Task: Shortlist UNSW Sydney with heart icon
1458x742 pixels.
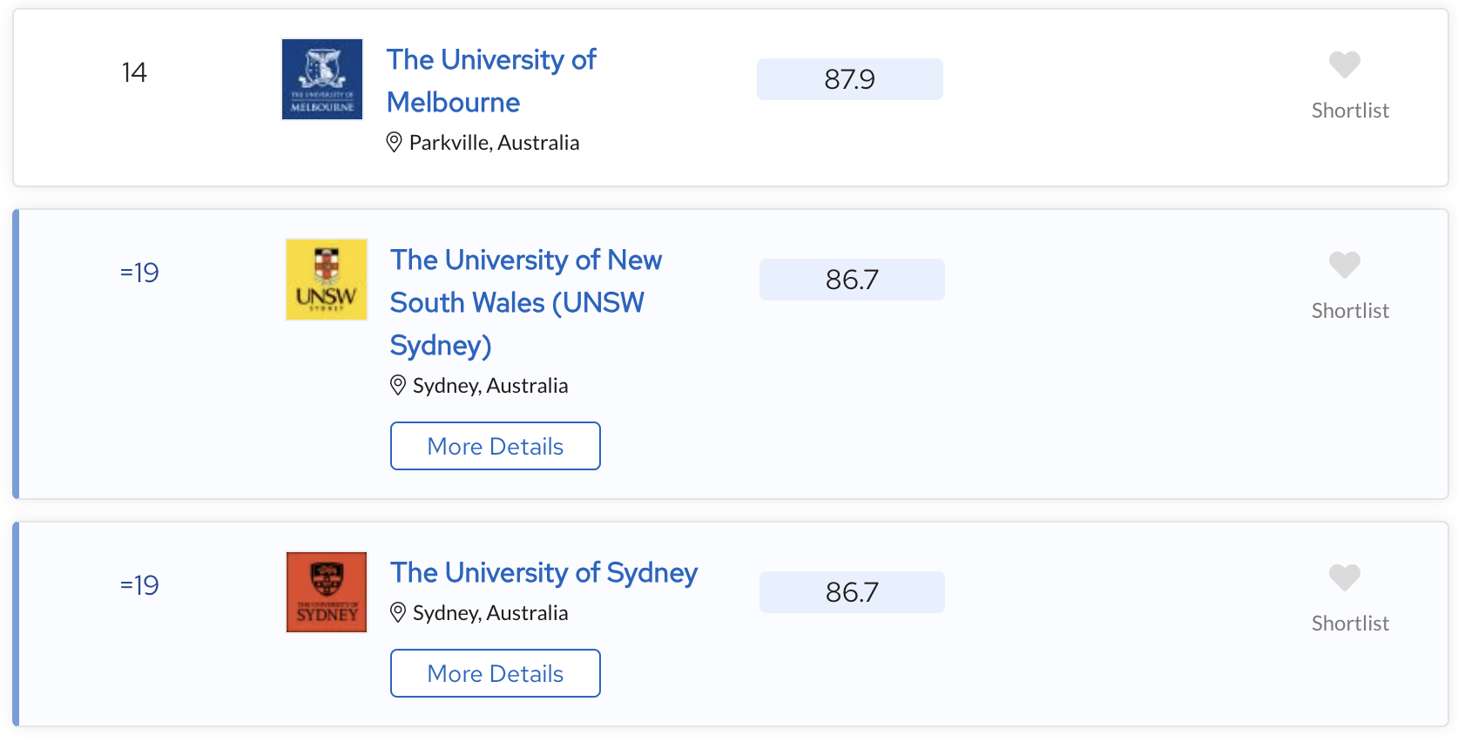Action: pos(1344,265)
